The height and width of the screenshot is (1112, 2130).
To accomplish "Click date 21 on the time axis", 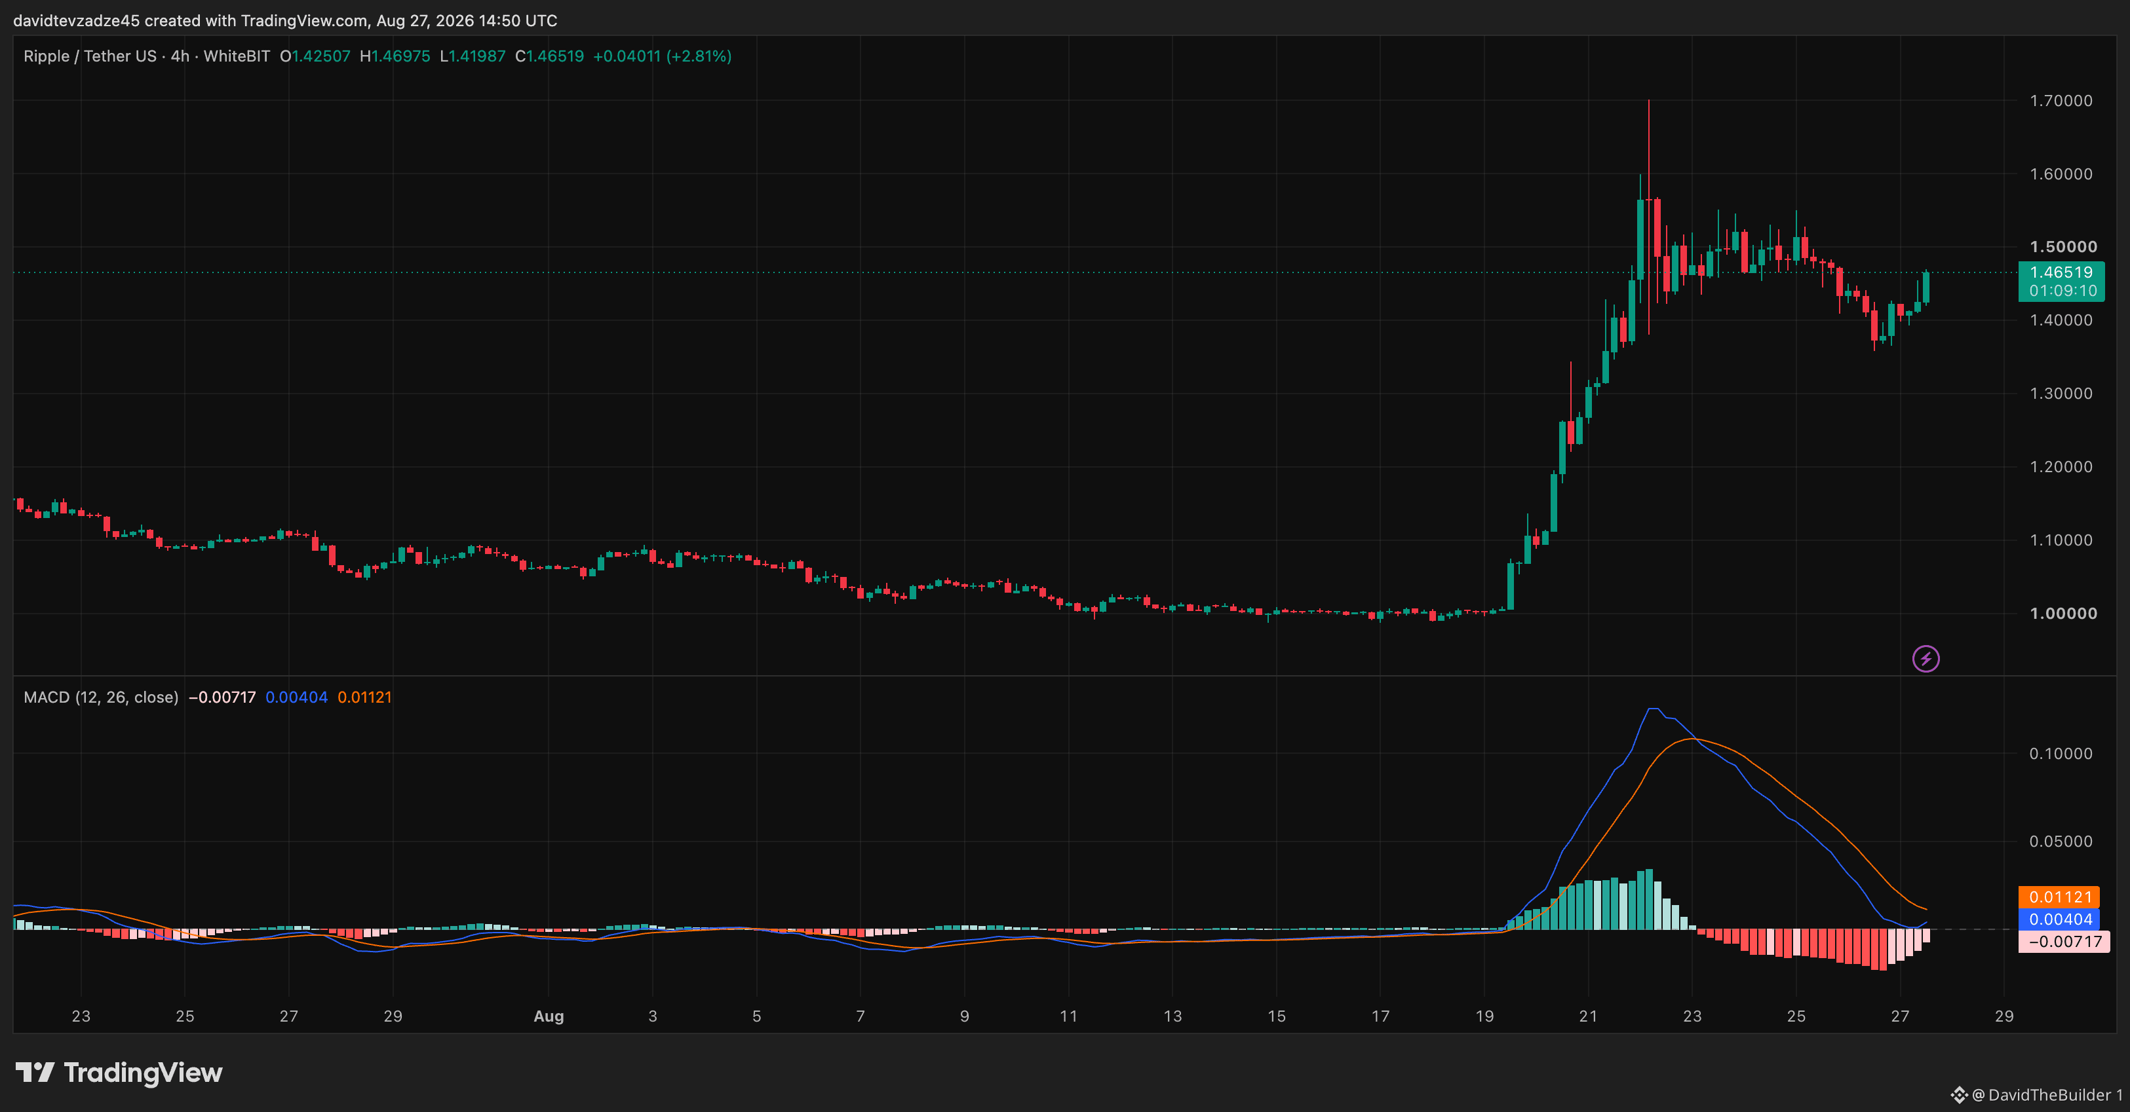I will (1589, 1016).
